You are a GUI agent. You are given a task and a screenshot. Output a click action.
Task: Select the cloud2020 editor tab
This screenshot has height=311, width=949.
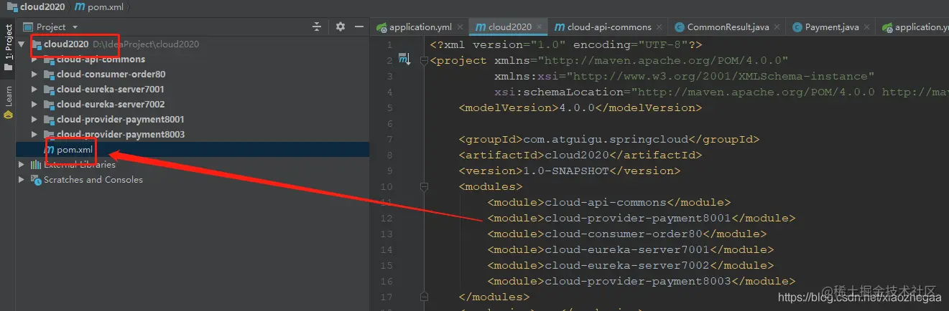point(509,27)
